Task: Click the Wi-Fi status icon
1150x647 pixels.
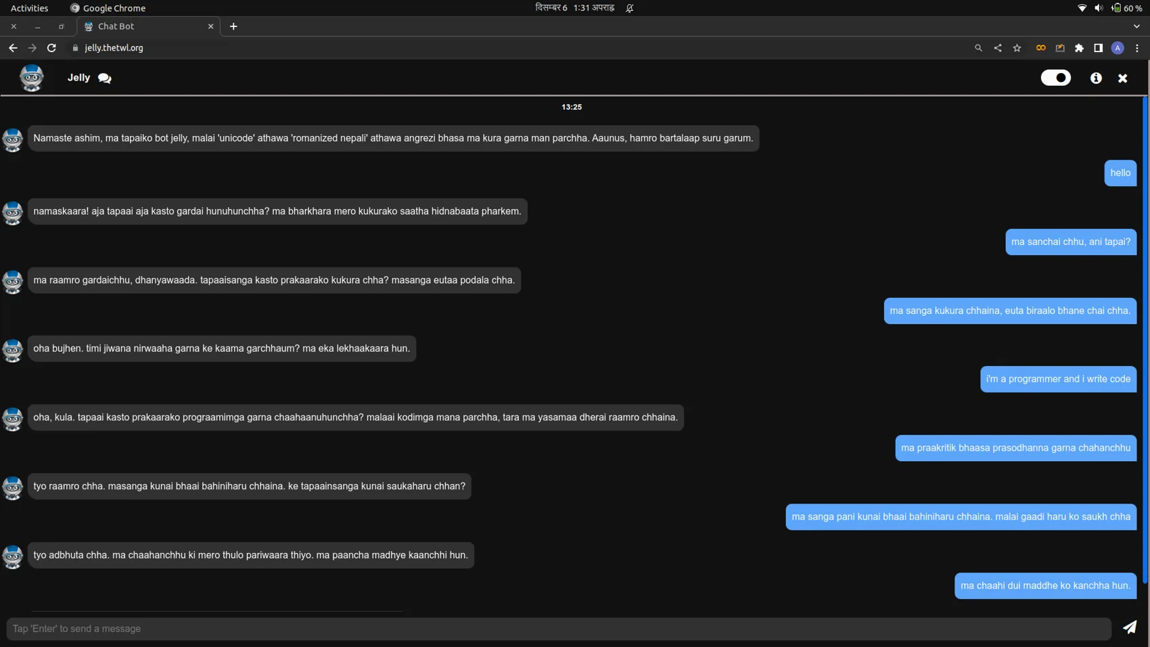Action: (x=1082, y=8)
